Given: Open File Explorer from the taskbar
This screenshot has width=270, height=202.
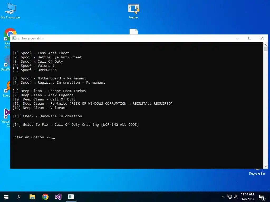Looking at the screenshot, I should [32, 197].
